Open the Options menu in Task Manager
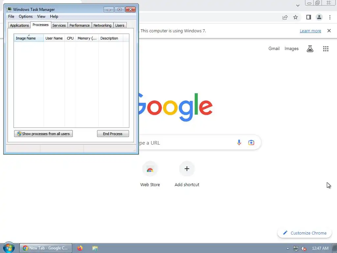 (x=26, y=16)
